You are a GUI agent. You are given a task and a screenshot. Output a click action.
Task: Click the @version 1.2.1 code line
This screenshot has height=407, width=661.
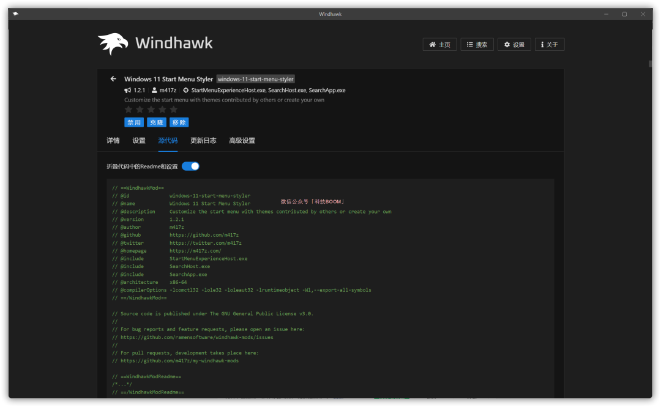(148, 219)
